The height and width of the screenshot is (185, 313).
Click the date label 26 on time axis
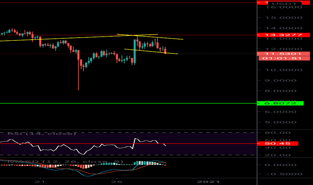click(117, 182)
